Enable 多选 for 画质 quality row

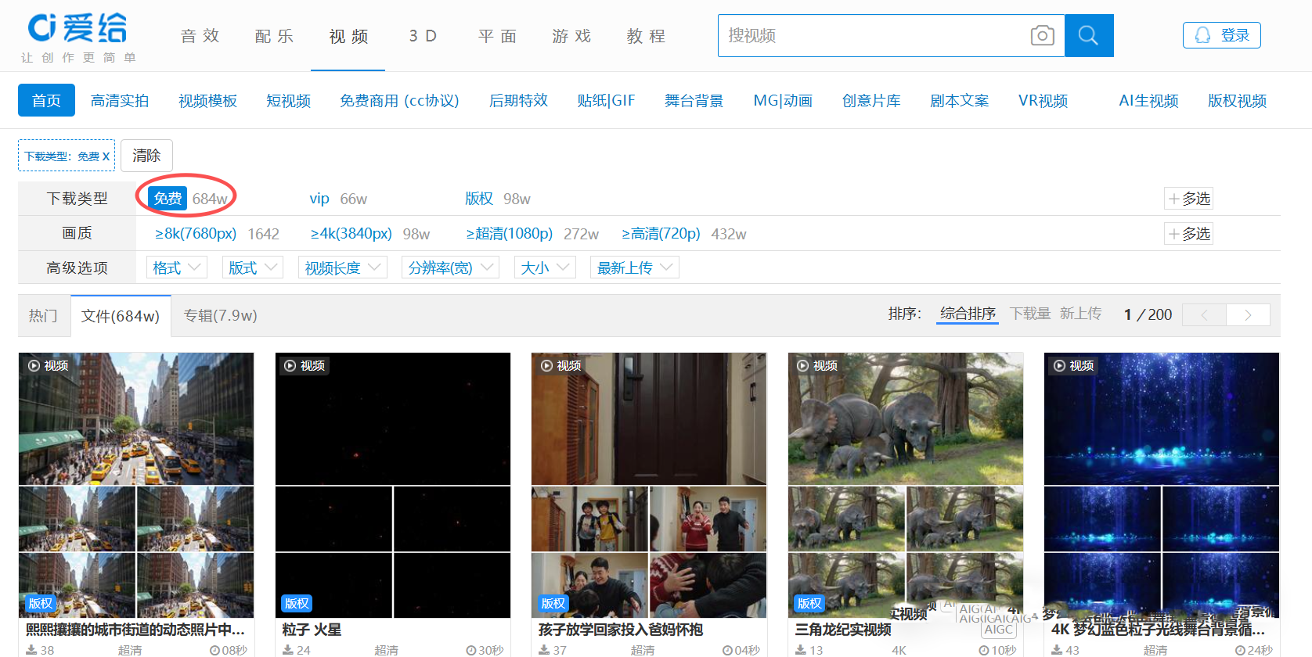(1188, 234)
